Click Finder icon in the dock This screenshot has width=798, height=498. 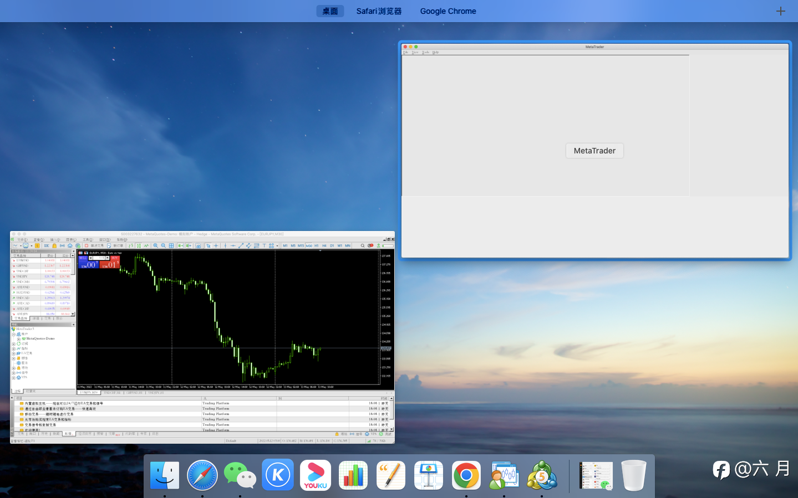point(165,475)
